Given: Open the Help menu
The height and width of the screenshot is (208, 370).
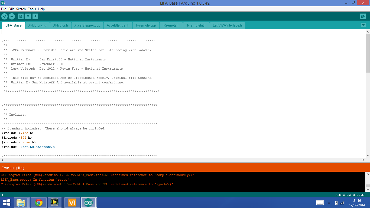Looking at the screenshot, I should [x=41, y=9].
